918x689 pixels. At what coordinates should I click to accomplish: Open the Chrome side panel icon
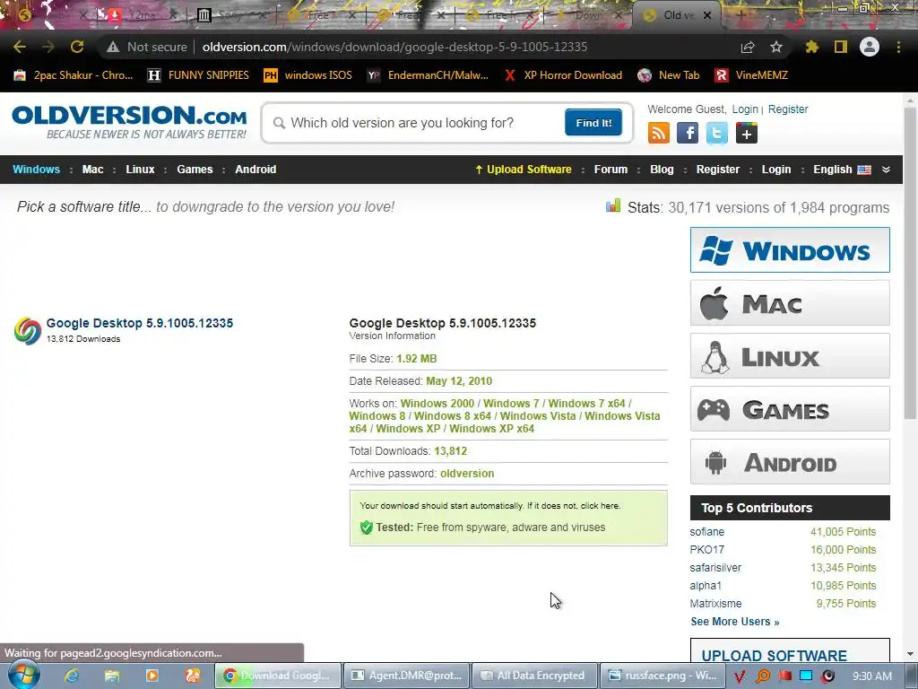[x=841, y=47]
